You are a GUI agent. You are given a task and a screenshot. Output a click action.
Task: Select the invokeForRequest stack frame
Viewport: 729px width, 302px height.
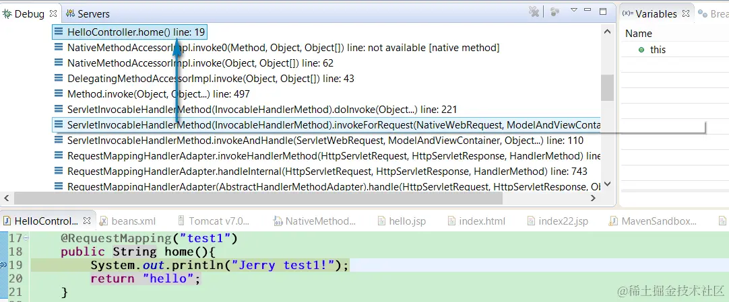326,125
